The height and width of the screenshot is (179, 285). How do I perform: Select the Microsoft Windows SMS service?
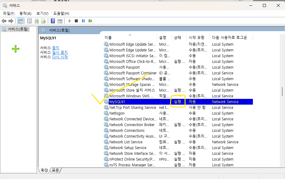pyautogui.click(x=178, y=96)
